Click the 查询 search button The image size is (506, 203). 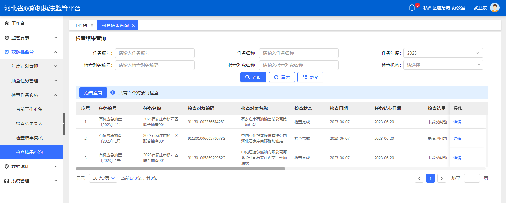[x=253, y=77]
